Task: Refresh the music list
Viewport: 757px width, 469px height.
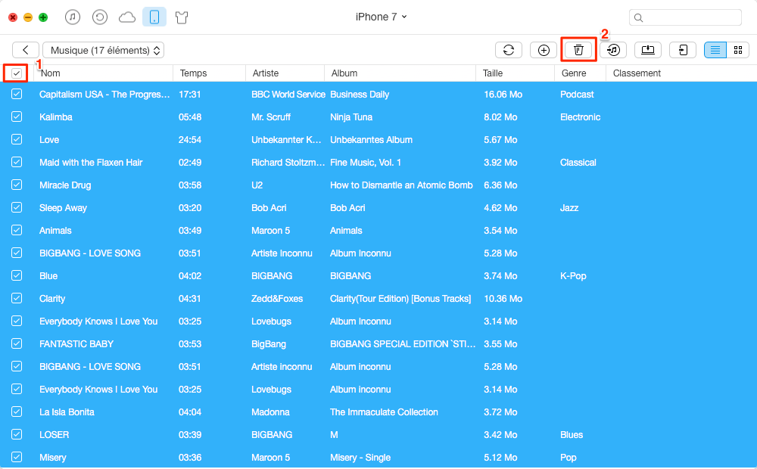Action: tap(509, 50)
